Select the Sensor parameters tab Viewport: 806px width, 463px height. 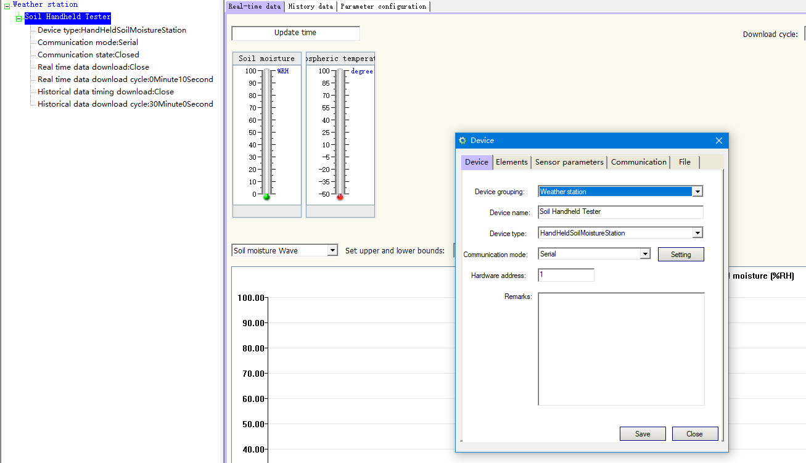pyautogui.click(x=569, y=162)
